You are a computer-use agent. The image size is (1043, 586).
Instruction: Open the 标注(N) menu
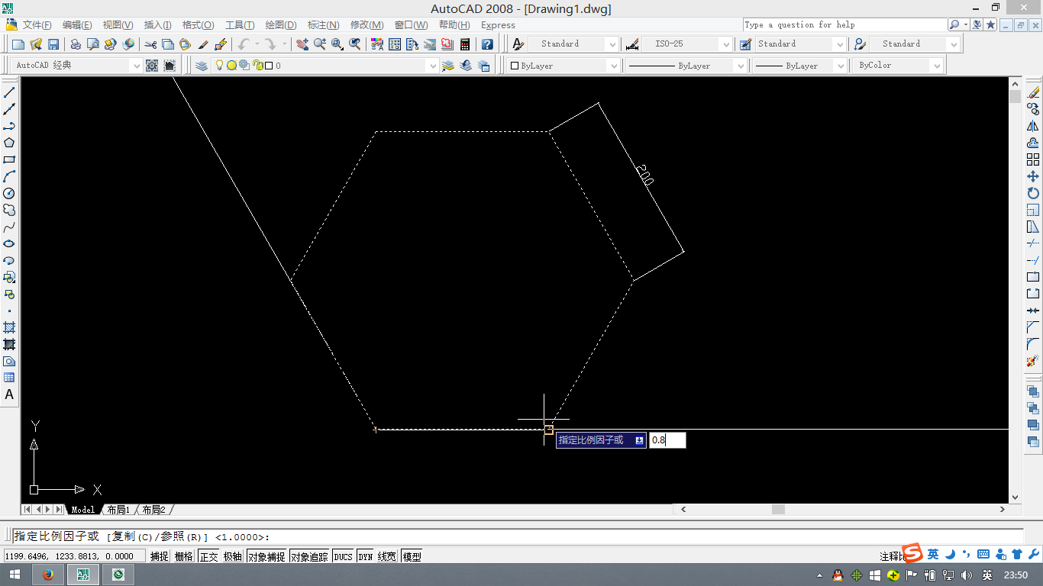[324, 25]
